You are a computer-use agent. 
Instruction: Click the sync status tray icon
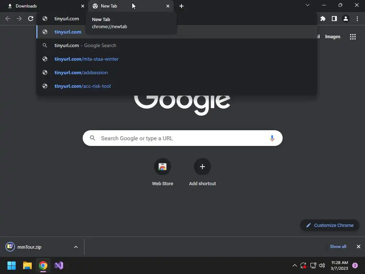303,265
